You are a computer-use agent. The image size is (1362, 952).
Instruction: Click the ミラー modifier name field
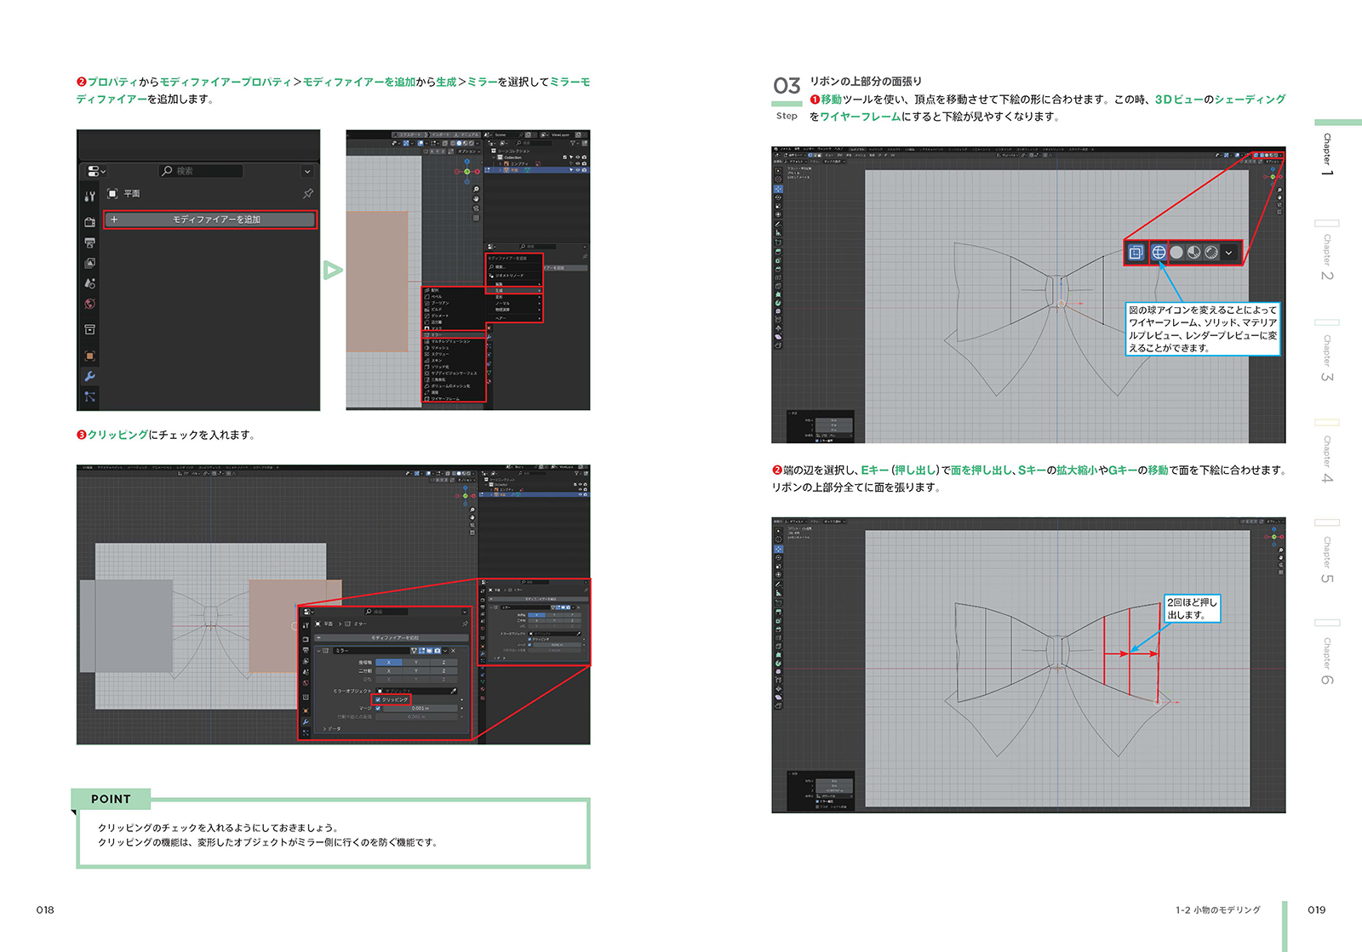[371, 651]
